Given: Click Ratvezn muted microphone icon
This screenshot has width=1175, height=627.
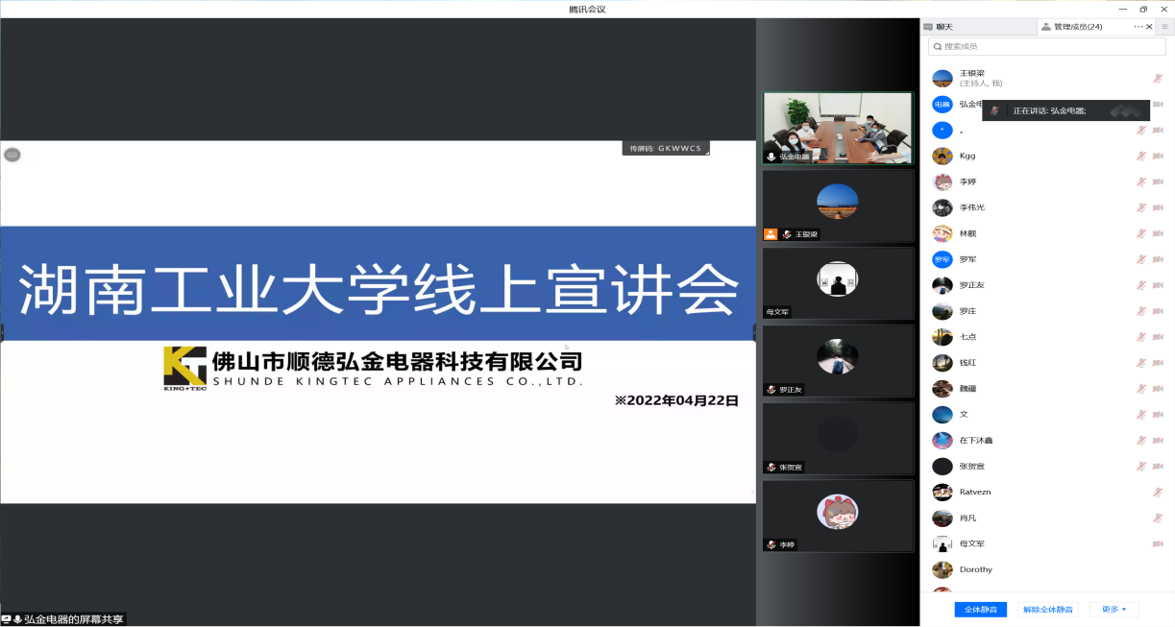Looking at the screenshot, I should (1158, 493).
